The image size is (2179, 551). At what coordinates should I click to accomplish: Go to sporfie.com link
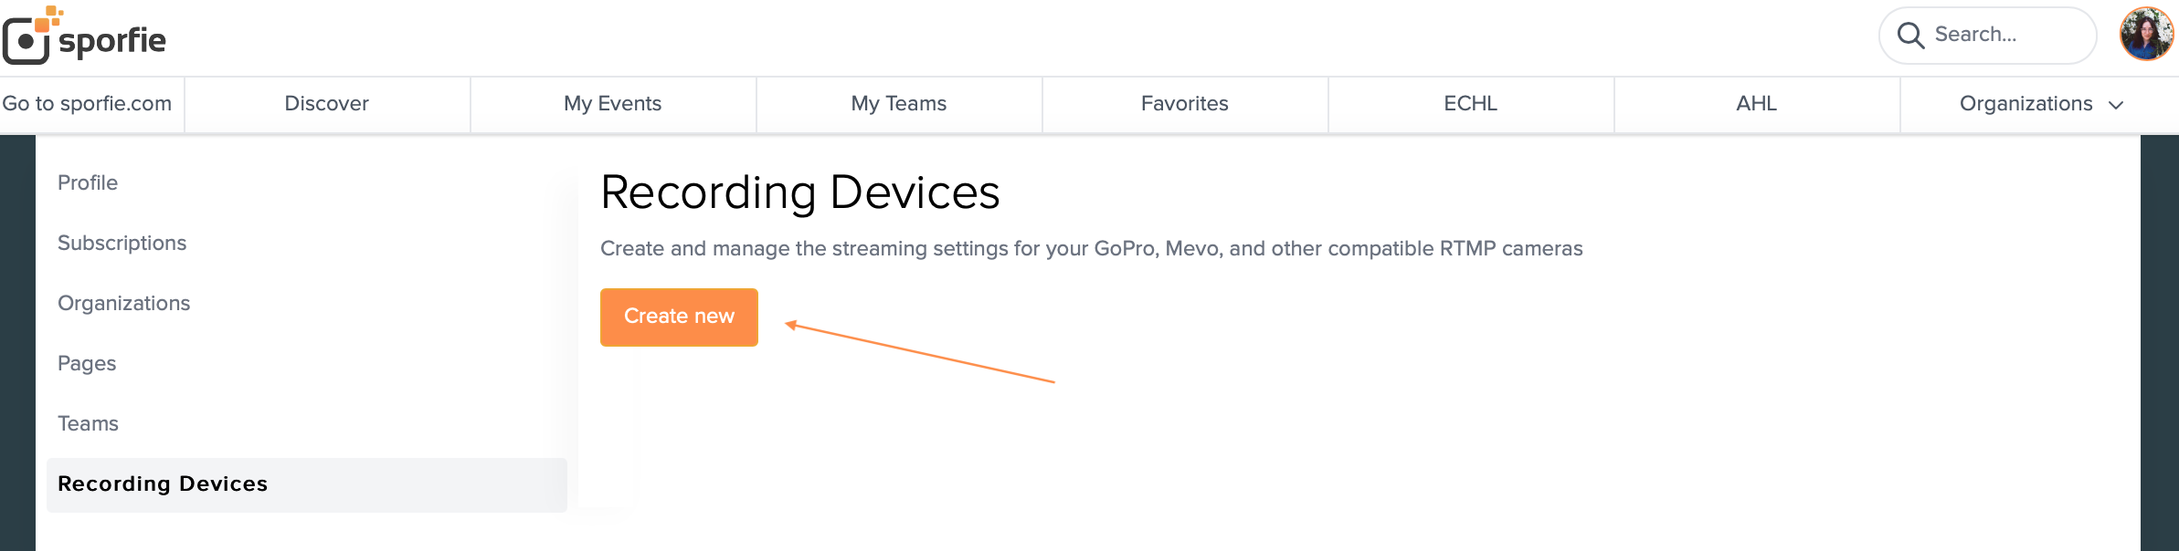[x=87, y=104]
